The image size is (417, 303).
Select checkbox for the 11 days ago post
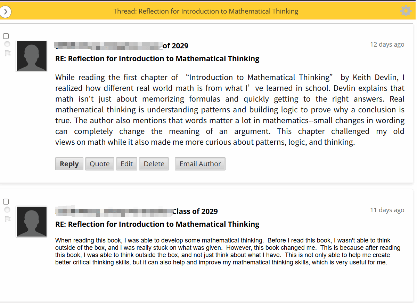6,202
